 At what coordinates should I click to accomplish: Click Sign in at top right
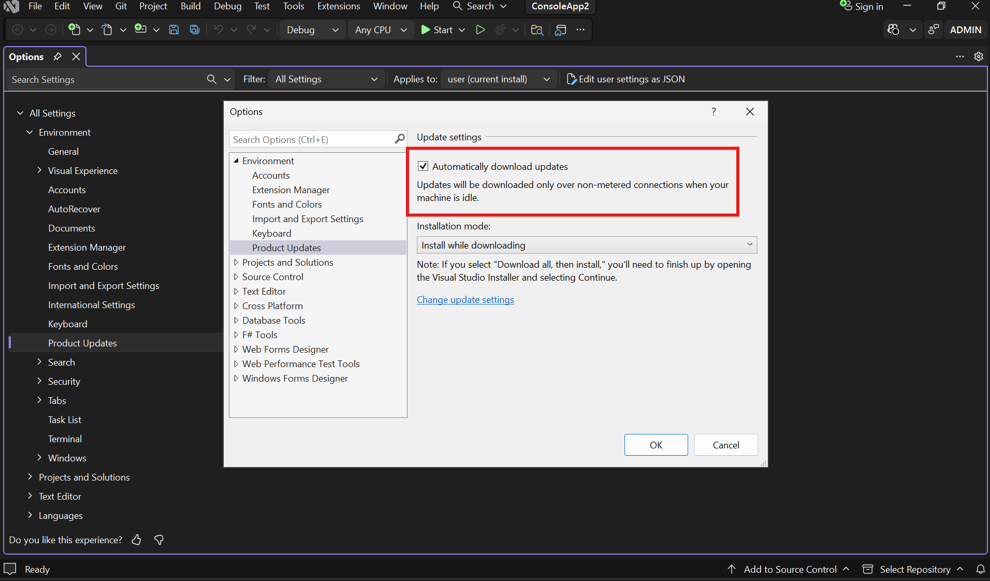862,6
